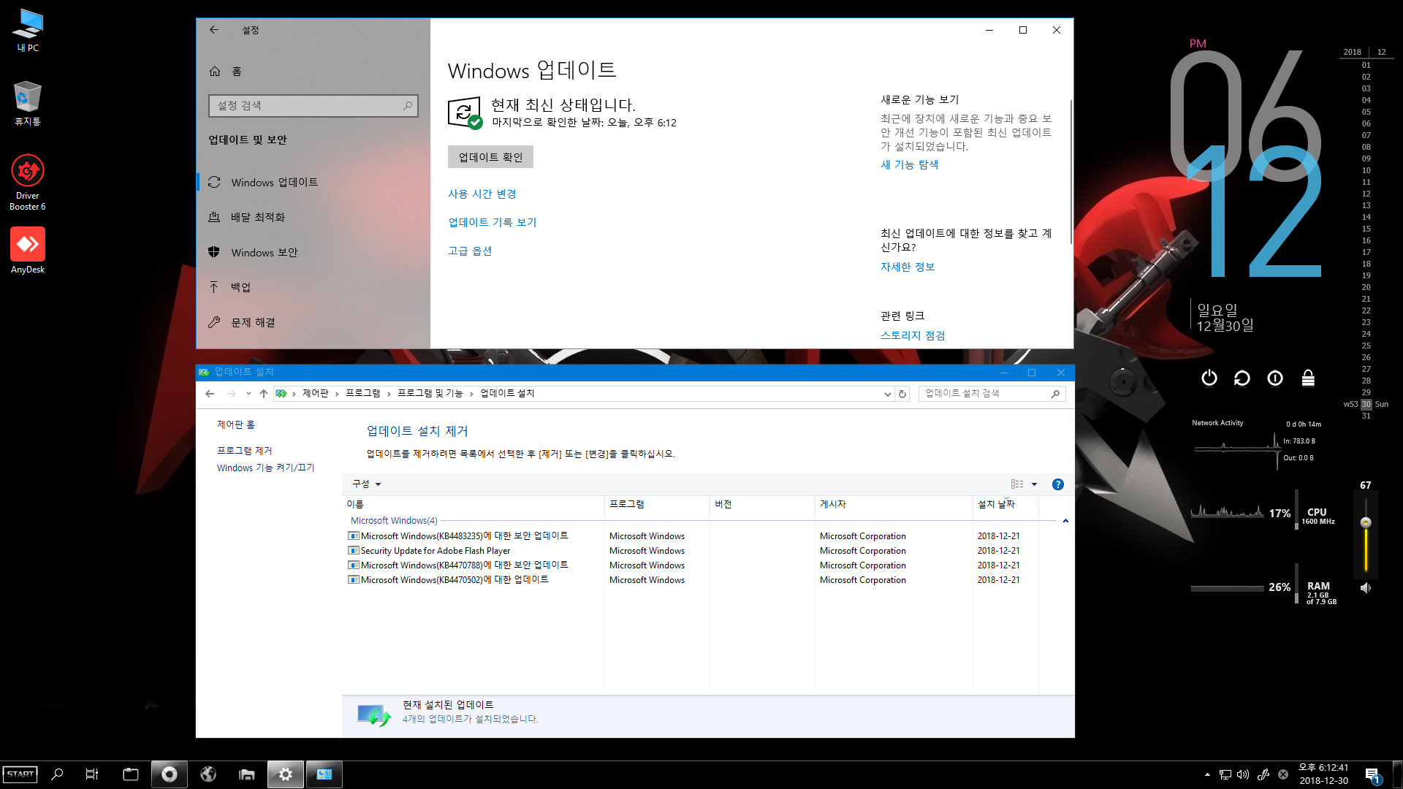Refresh the 업데이트 설치 list
1403x789 pixels.
[902, 394]
